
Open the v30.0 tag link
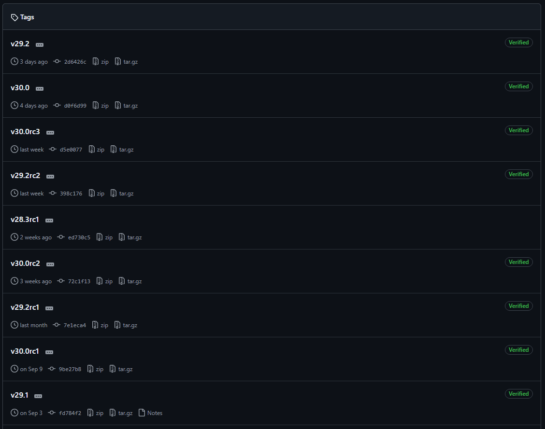pyautogui.click(x=20, y=88)
